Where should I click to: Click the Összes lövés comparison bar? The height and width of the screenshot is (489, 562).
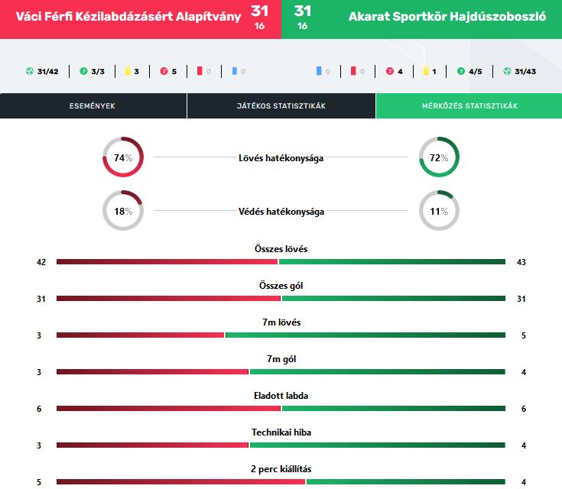pyautogui.click(x=281, y=262)
